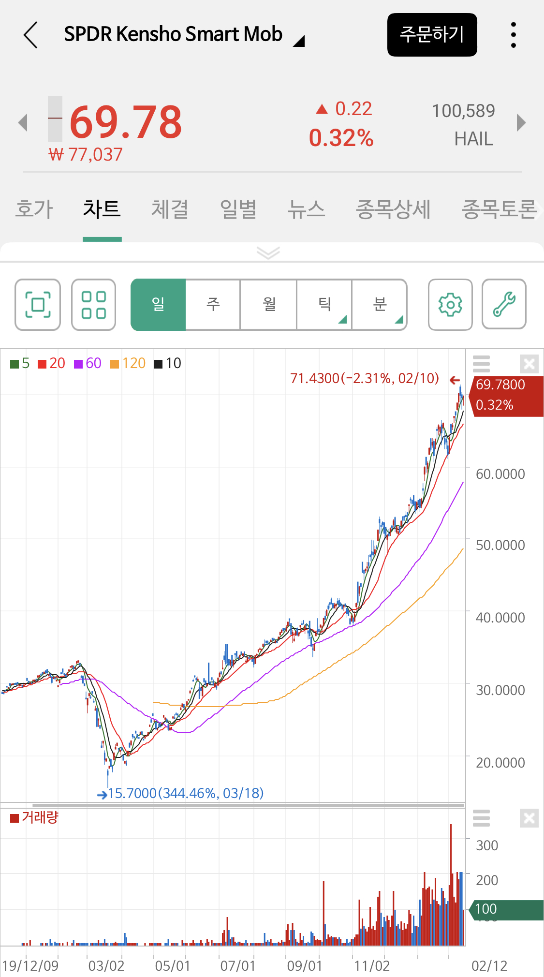Image resolution: width=544 pixels, height=977 pixels.
Task: Select the 주 weekly chart period
Action: (213, 305)
